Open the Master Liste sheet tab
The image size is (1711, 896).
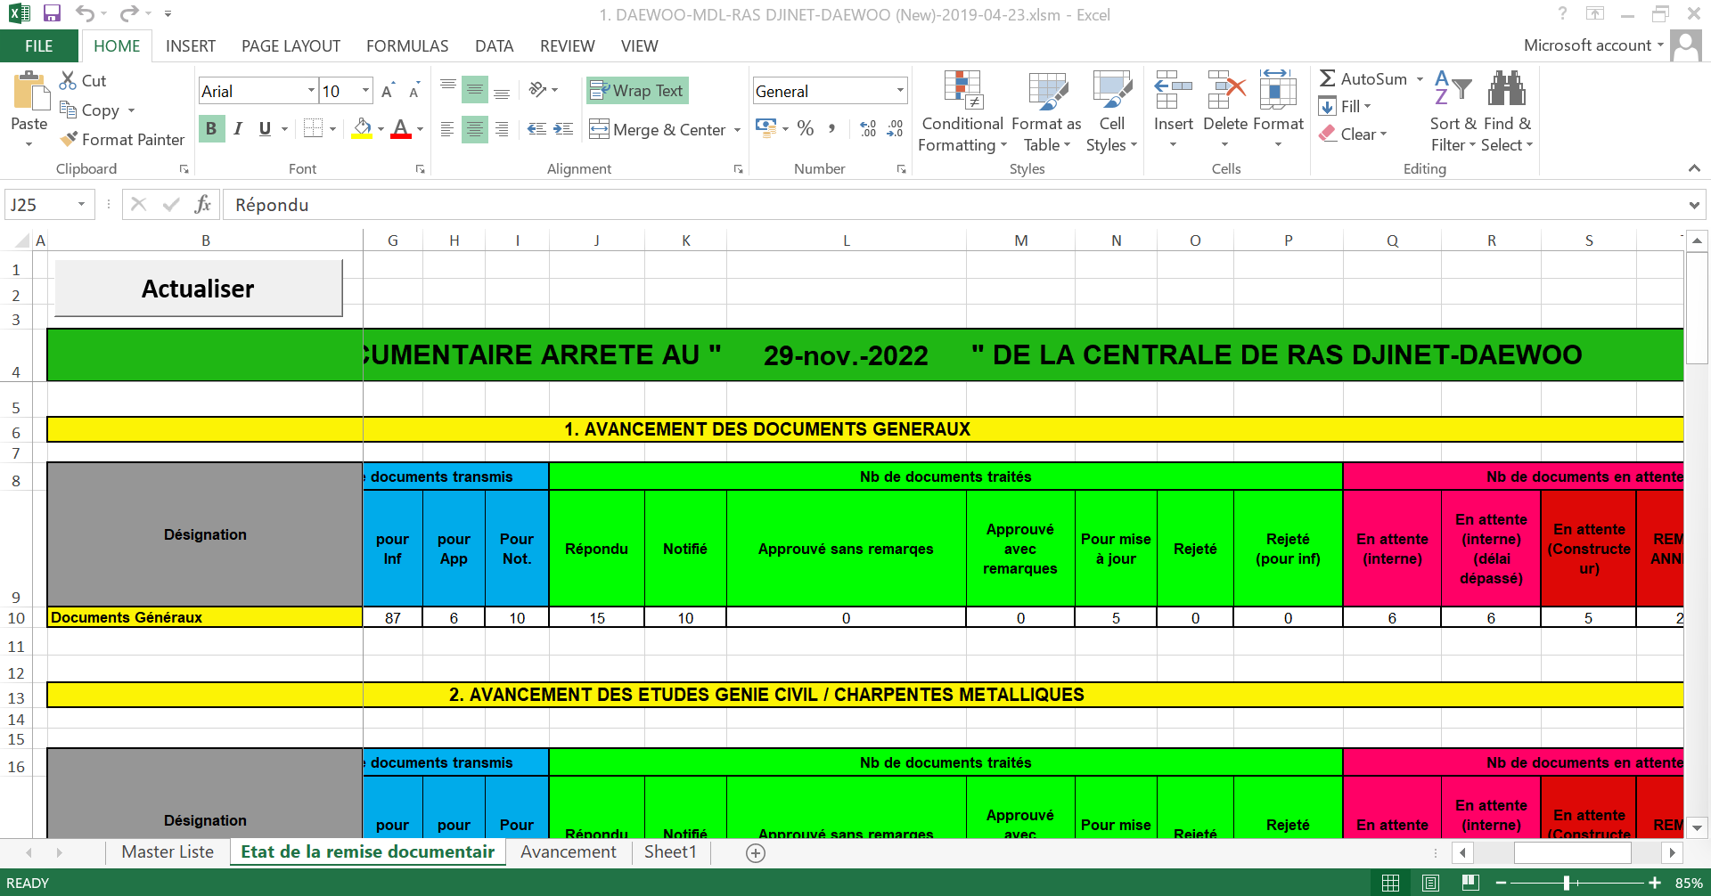pyautogui.click(x=168, y=852)
